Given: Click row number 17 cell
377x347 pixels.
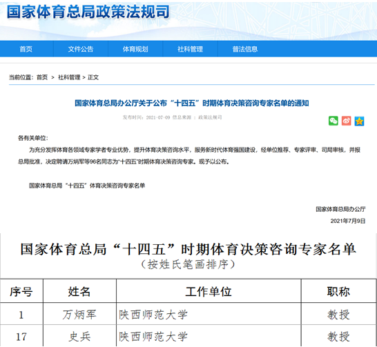Looking at the screenshot, I should (21, 337).
